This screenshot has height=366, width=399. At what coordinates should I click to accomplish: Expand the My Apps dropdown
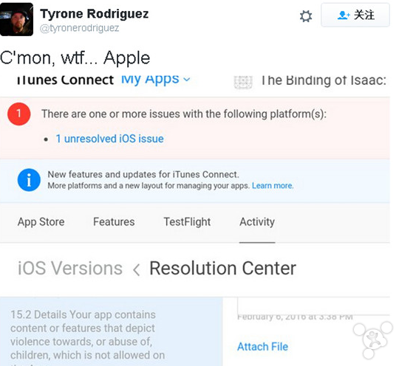click(155, 79)
